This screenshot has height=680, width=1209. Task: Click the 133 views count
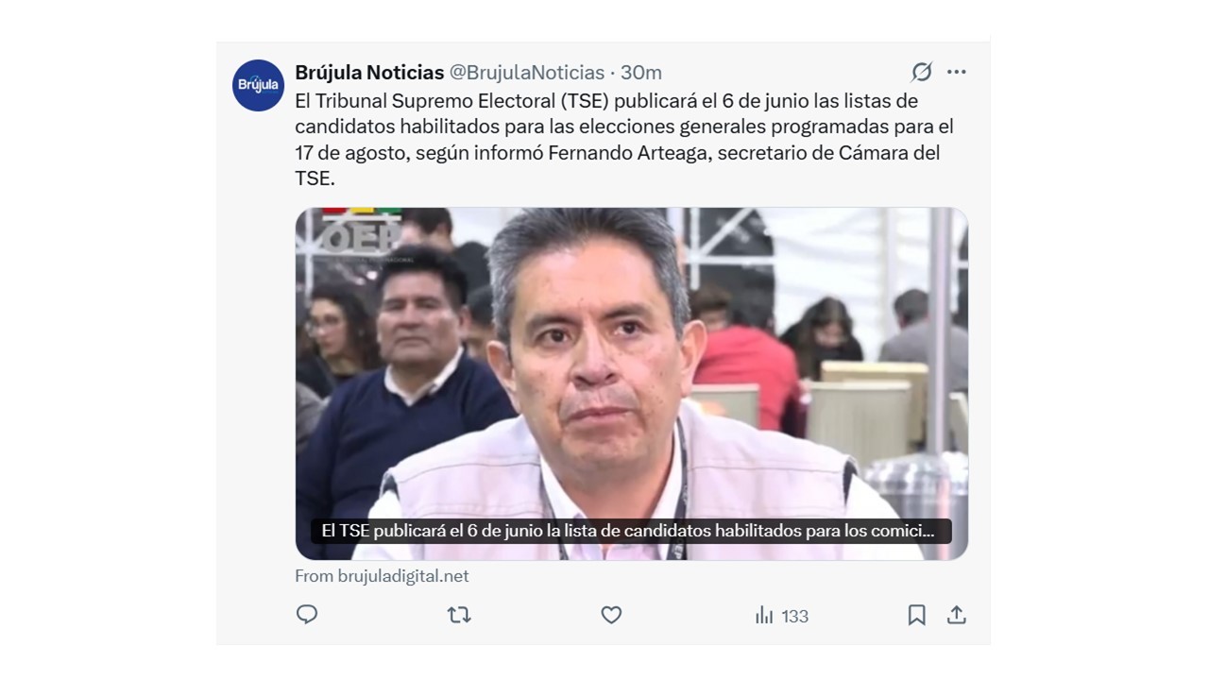[x=795, y=616]
